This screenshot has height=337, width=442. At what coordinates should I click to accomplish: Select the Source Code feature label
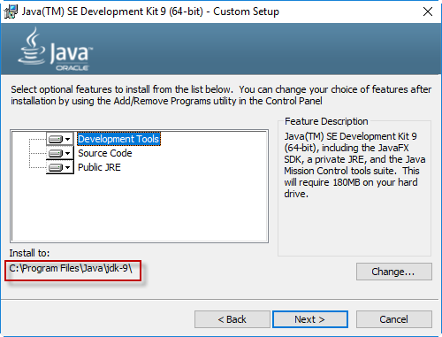[105, 153]
